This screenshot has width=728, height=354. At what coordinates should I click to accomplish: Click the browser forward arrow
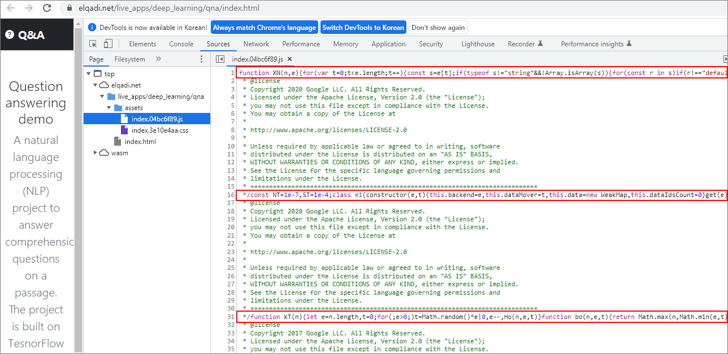(29, 9)
